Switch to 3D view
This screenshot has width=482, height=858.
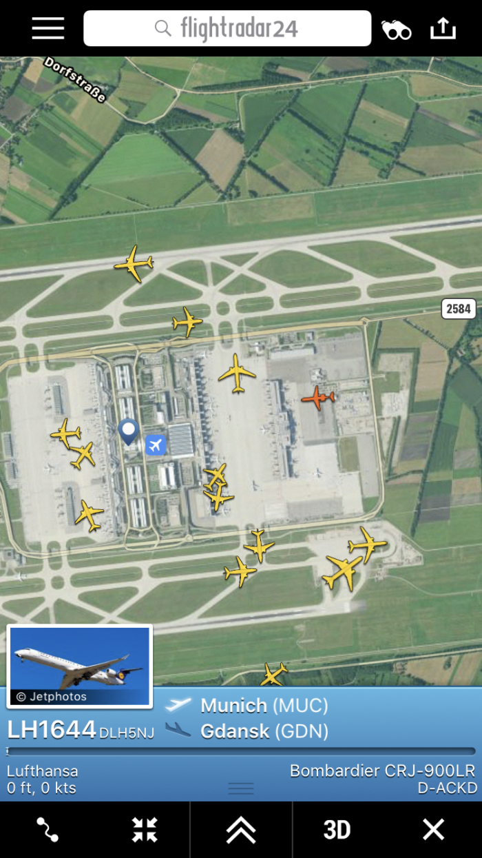pos(337,830)
